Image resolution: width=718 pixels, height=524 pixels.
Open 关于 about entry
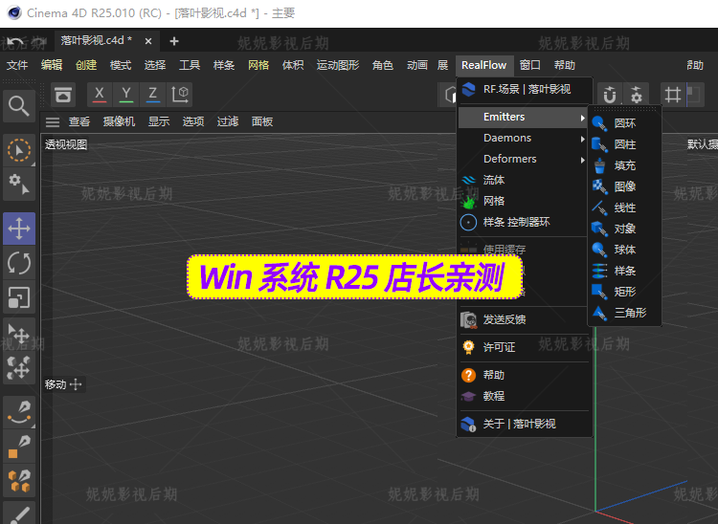pyautogui.click(x=523, y=424)
